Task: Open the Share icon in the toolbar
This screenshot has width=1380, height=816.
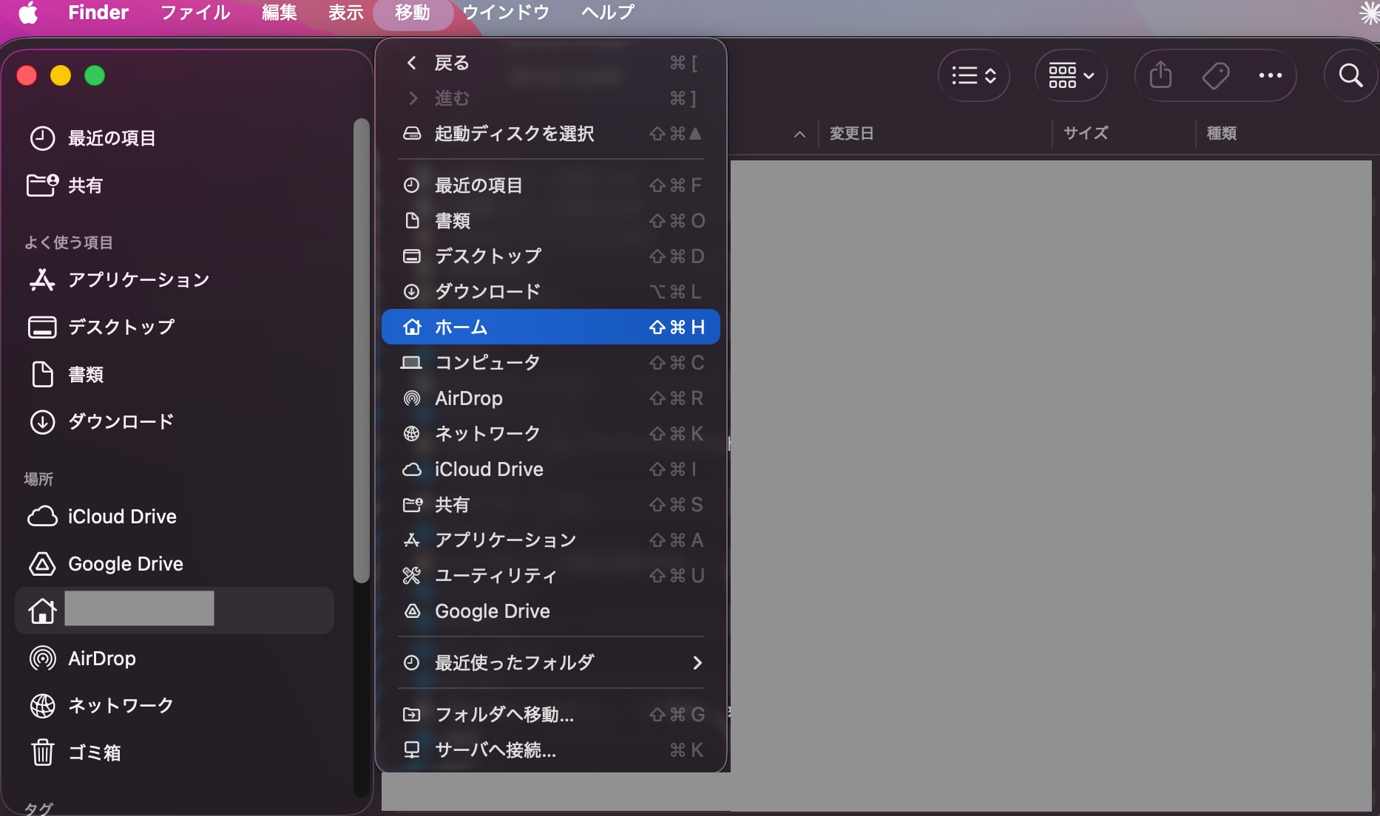Action: click(1160, 75)
